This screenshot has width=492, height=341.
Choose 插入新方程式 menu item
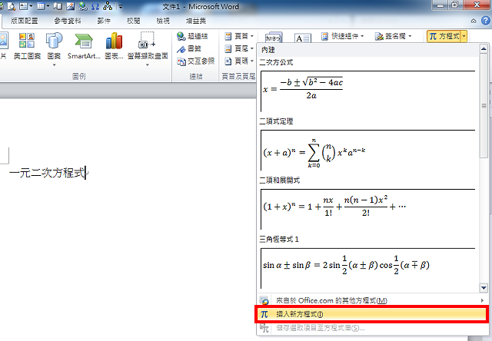click(372, 314)
